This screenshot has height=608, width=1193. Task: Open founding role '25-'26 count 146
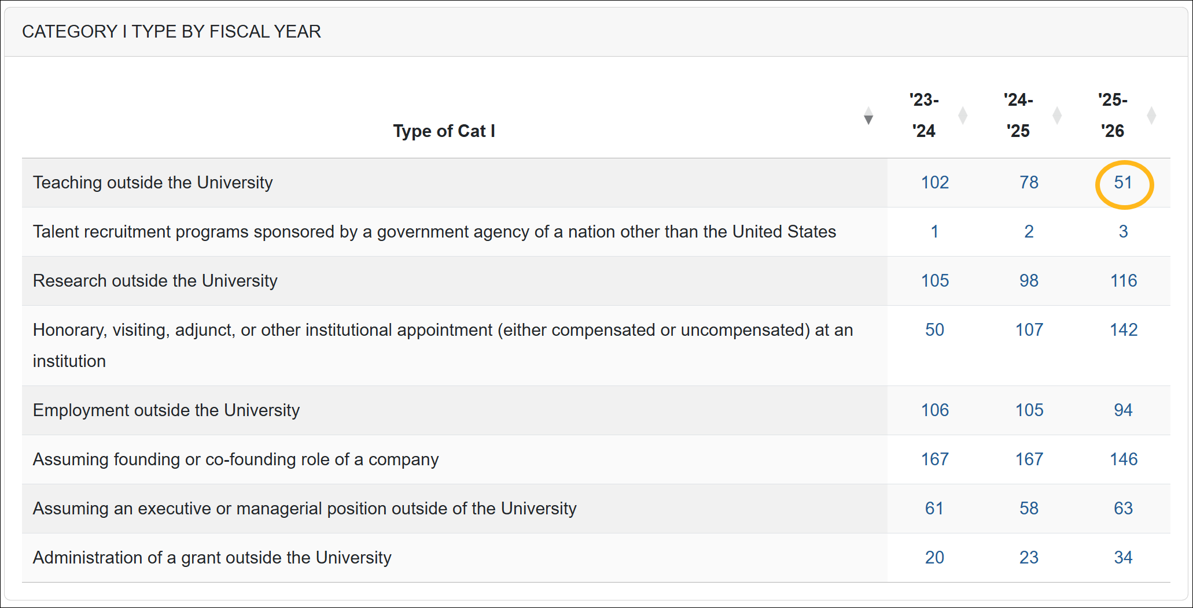tap(1123, 459)
